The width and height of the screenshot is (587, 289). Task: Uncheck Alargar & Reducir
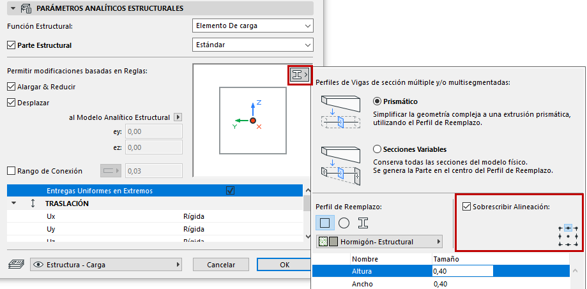point(10,87)
